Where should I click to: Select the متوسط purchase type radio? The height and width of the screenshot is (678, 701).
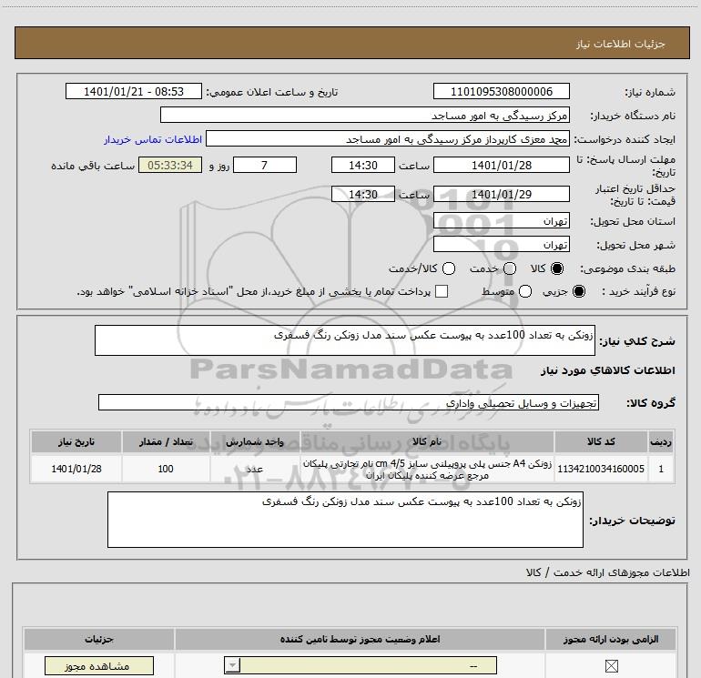pyautogui.click(x=525, y=291)
